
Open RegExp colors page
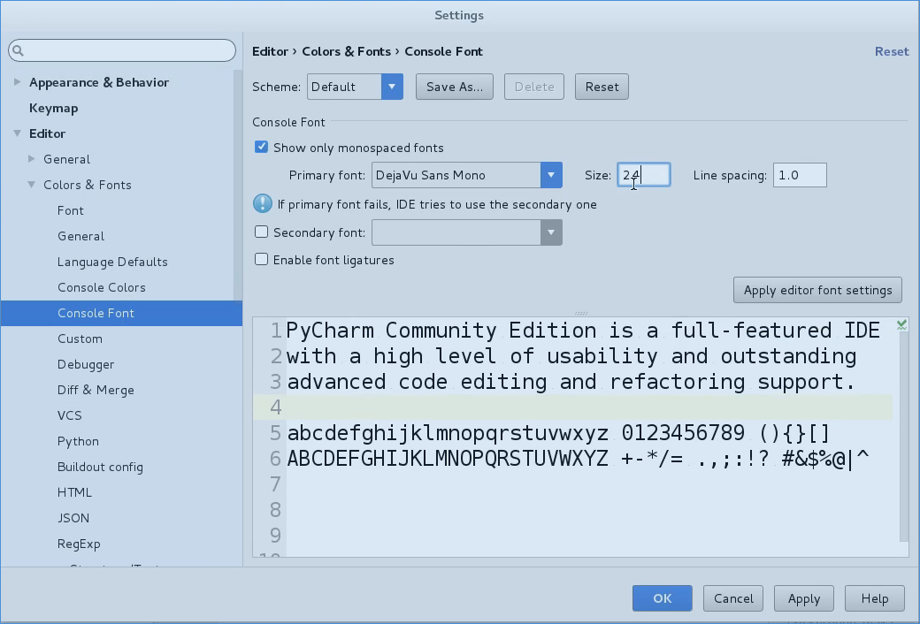(79, 544)
